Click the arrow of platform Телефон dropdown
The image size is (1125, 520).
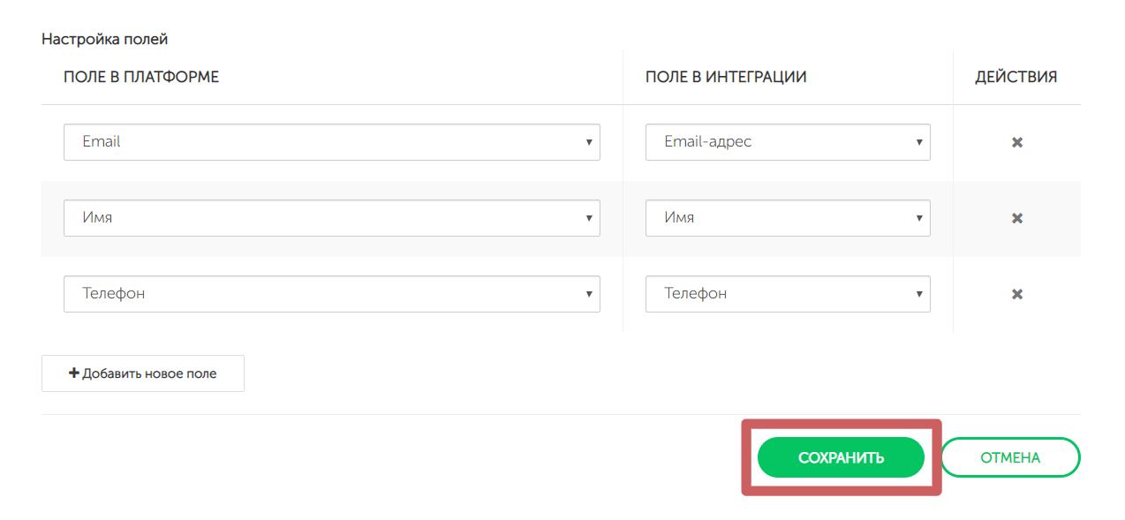coord(589,294)
